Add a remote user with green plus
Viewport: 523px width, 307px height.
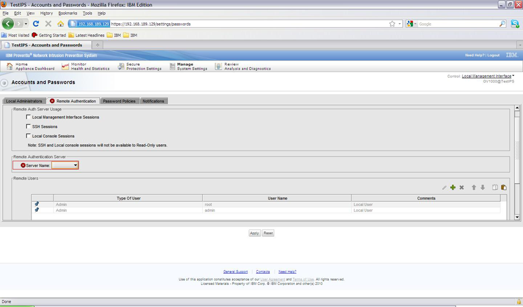[453, 188]
